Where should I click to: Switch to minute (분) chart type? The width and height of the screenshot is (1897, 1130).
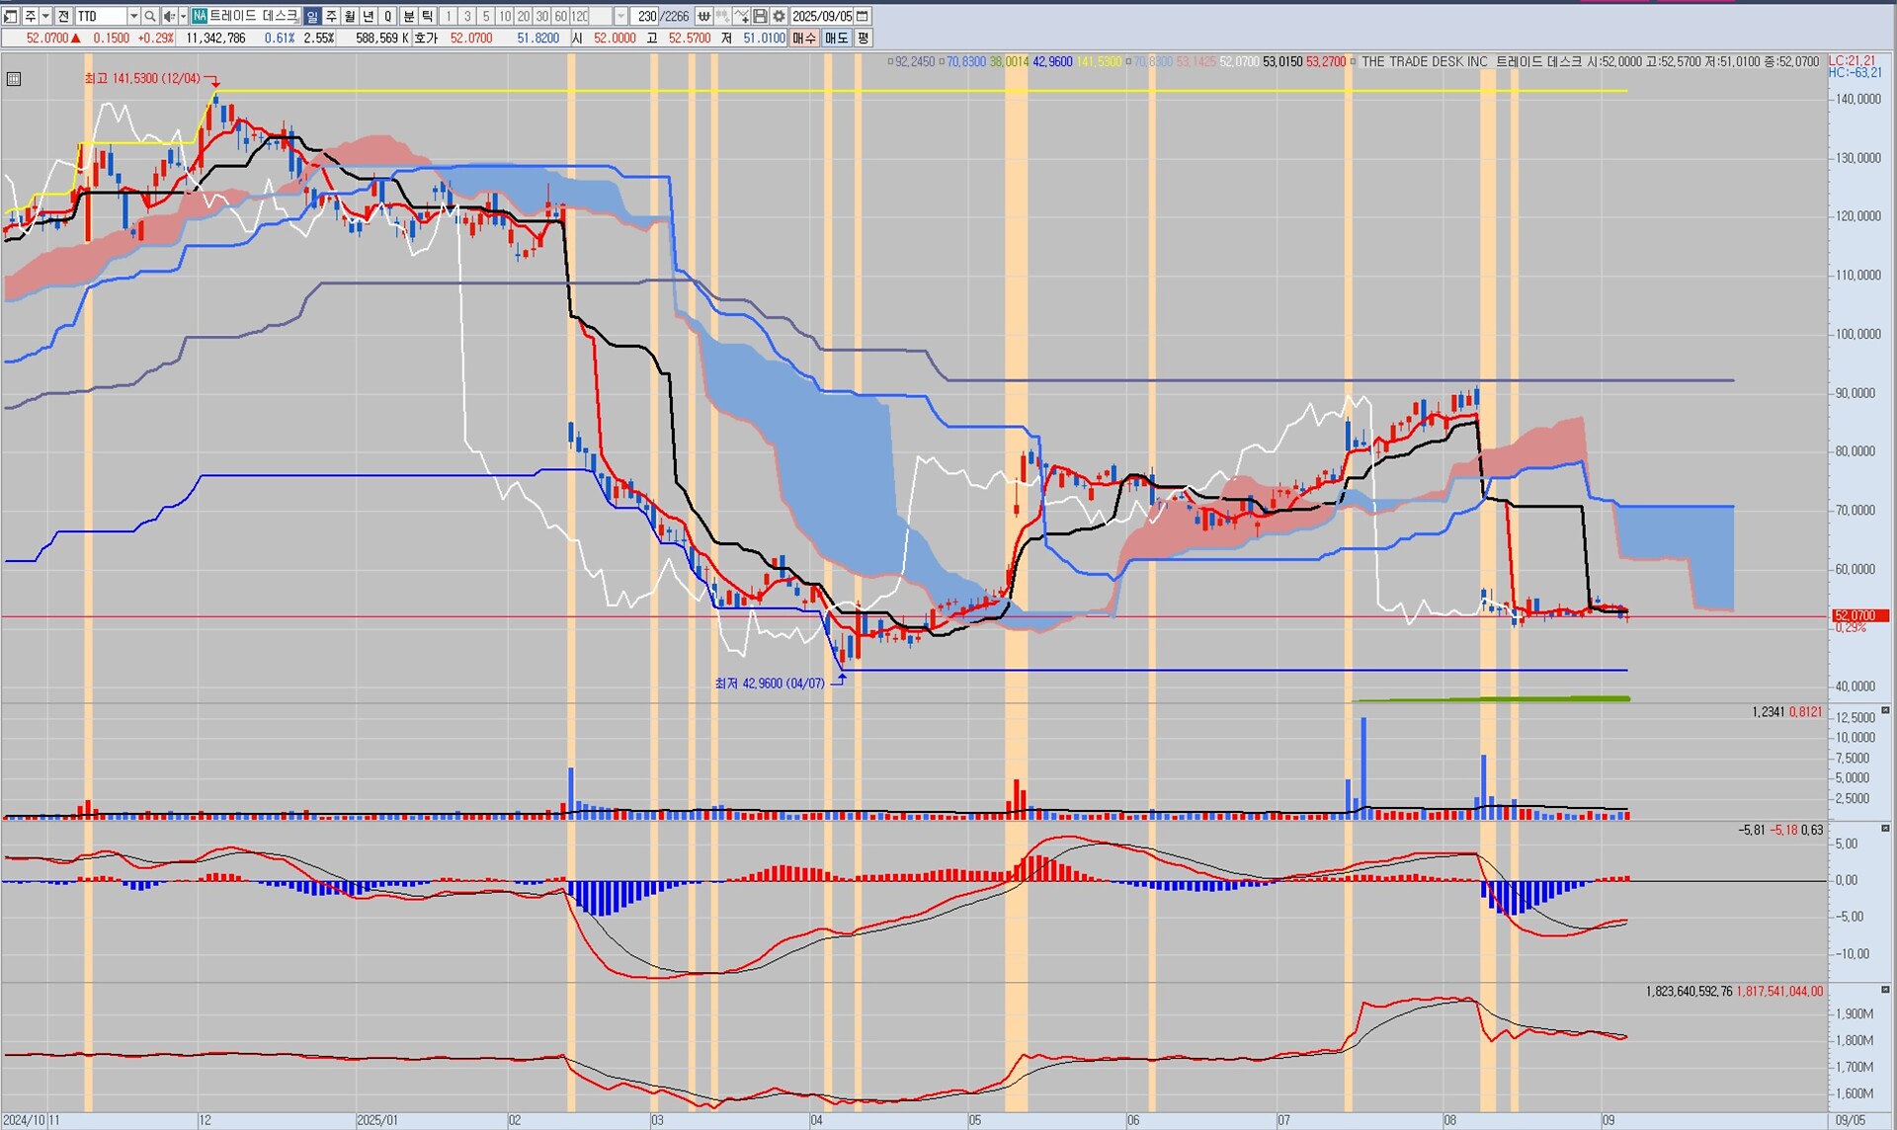[409, 16]
